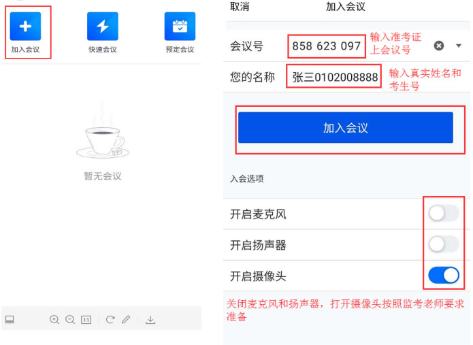This screenshot has width=473, height=345.
Task: Open Quick Meeting lightning icon
Action: coord(102,27)
